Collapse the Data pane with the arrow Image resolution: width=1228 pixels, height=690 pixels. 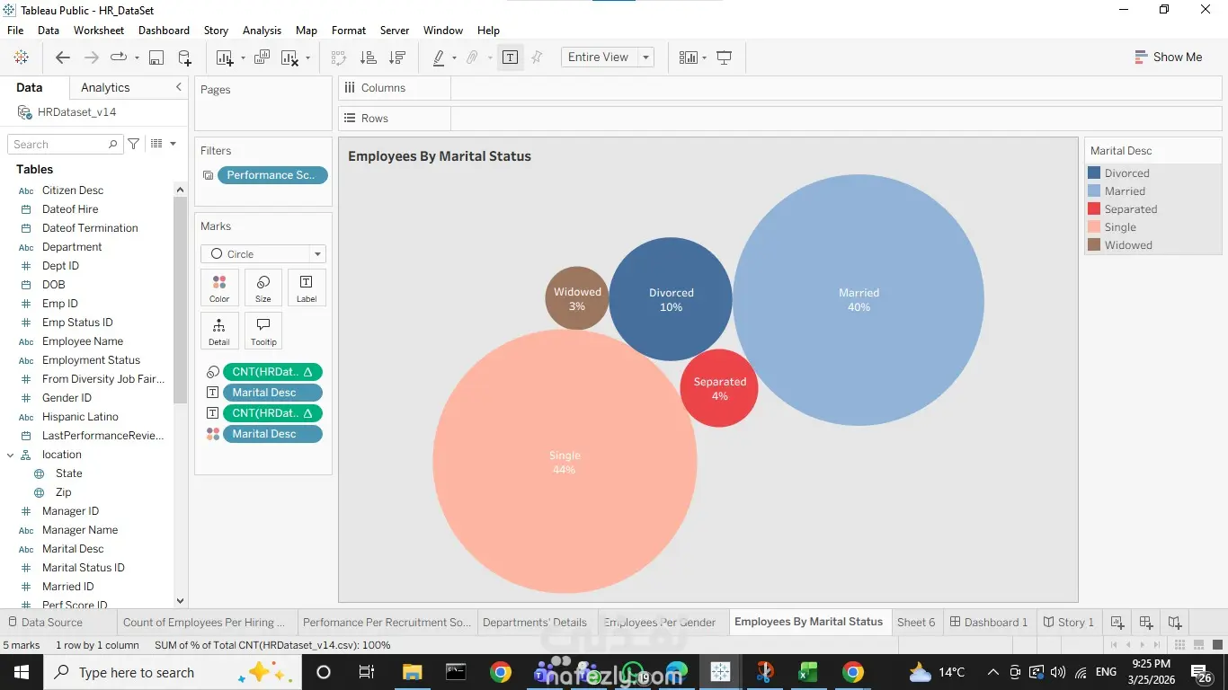178,87
